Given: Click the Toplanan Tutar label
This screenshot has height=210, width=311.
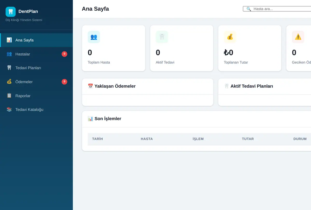Looking at the screenshot, I should coord(236,62).
